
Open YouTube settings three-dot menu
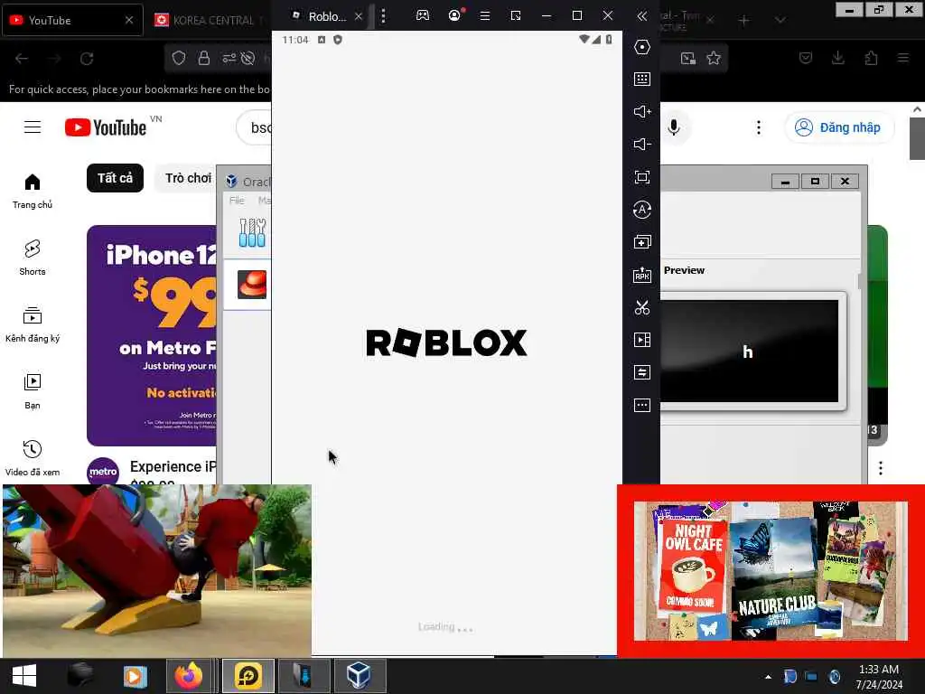point(759,127)
